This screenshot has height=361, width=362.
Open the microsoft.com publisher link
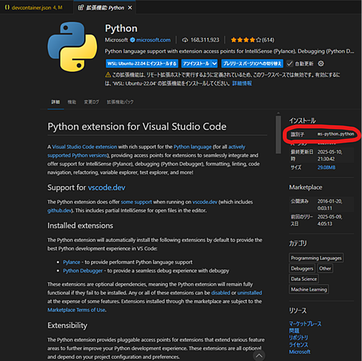click(153, 40)
